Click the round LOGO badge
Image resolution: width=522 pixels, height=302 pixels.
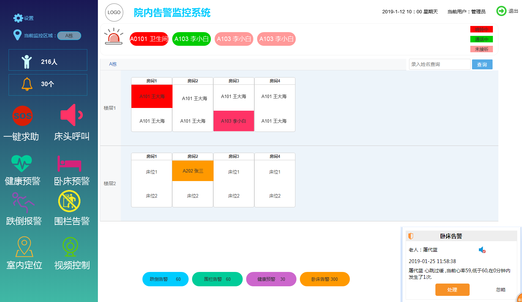click(x=114, y=12)
